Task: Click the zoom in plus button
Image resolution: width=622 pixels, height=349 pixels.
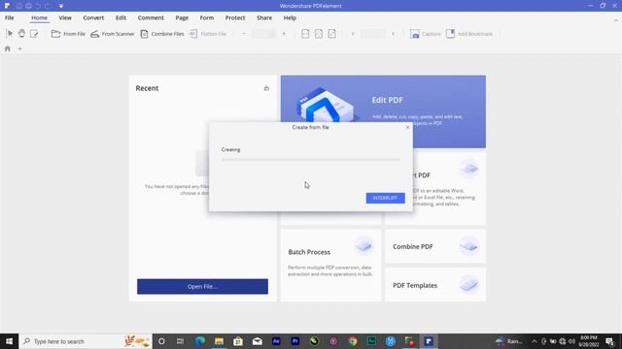Action: pos(284,34)
